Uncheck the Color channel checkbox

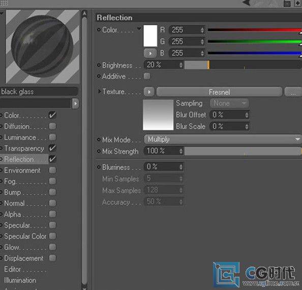[52, 115]
